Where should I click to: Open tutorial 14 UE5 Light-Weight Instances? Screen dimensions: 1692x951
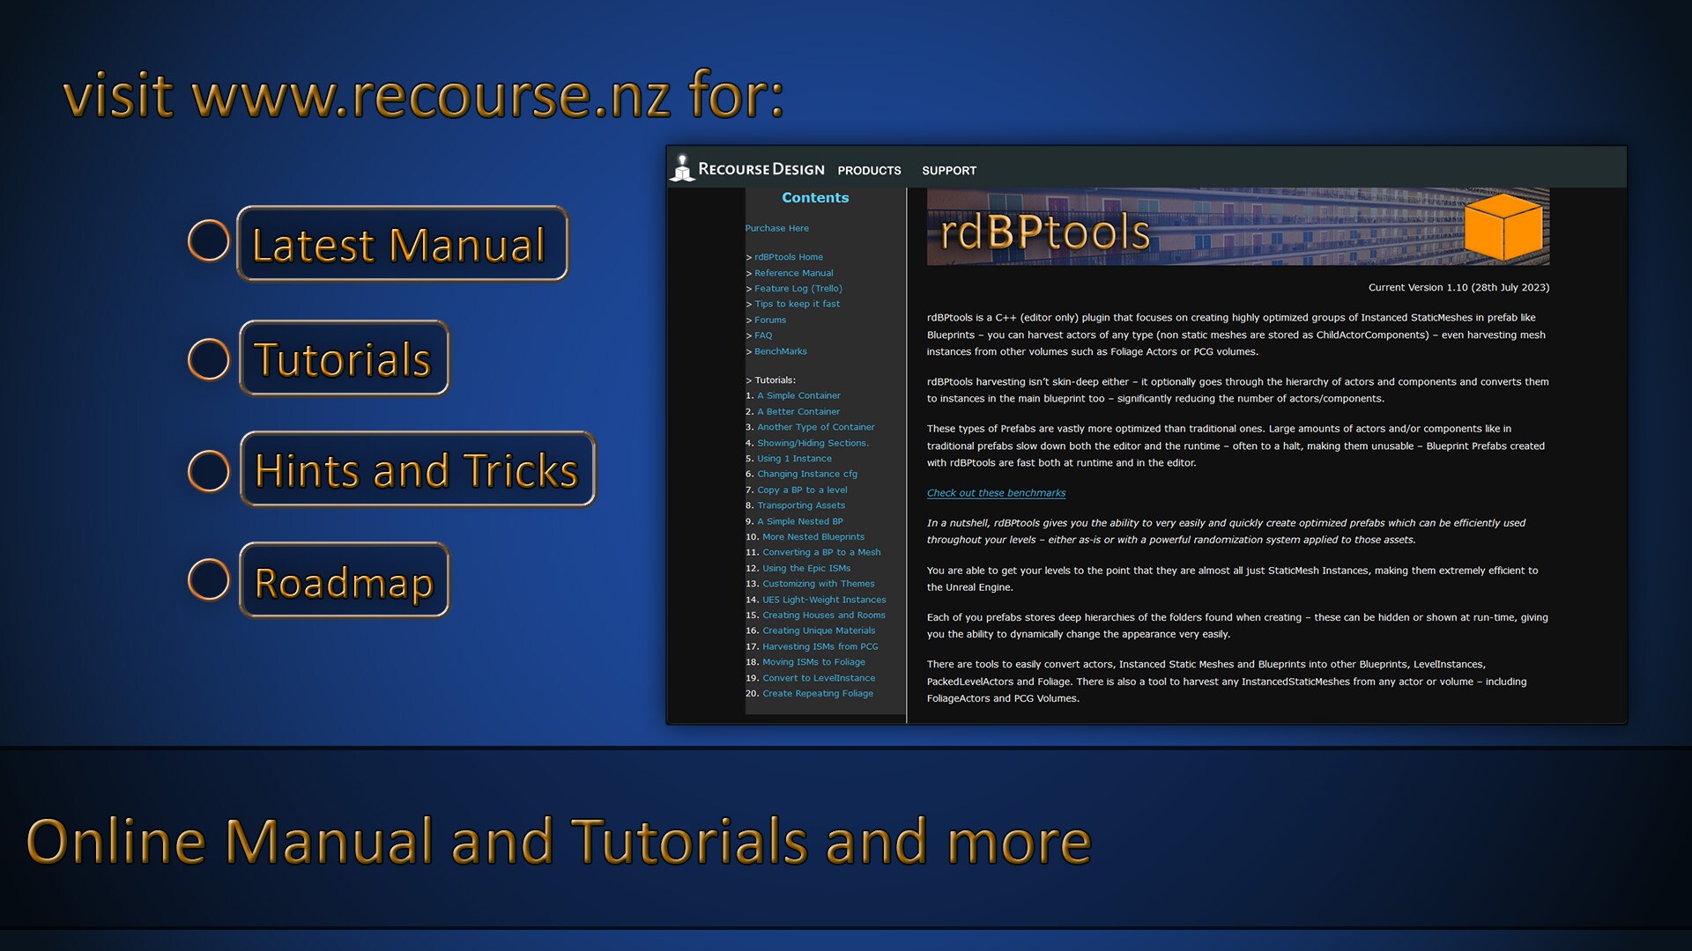click(x=824, y=599)
